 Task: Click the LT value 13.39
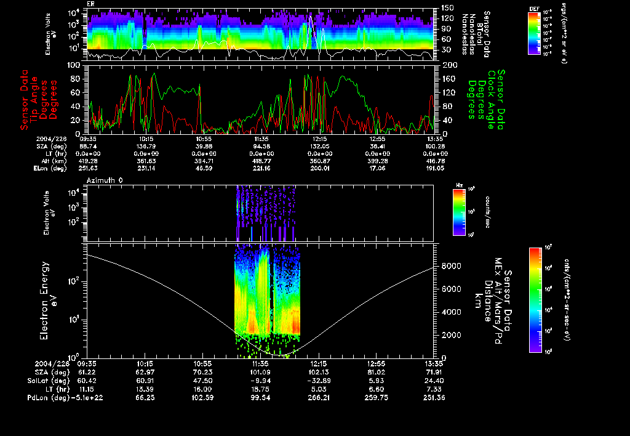(x=145, y=389)
